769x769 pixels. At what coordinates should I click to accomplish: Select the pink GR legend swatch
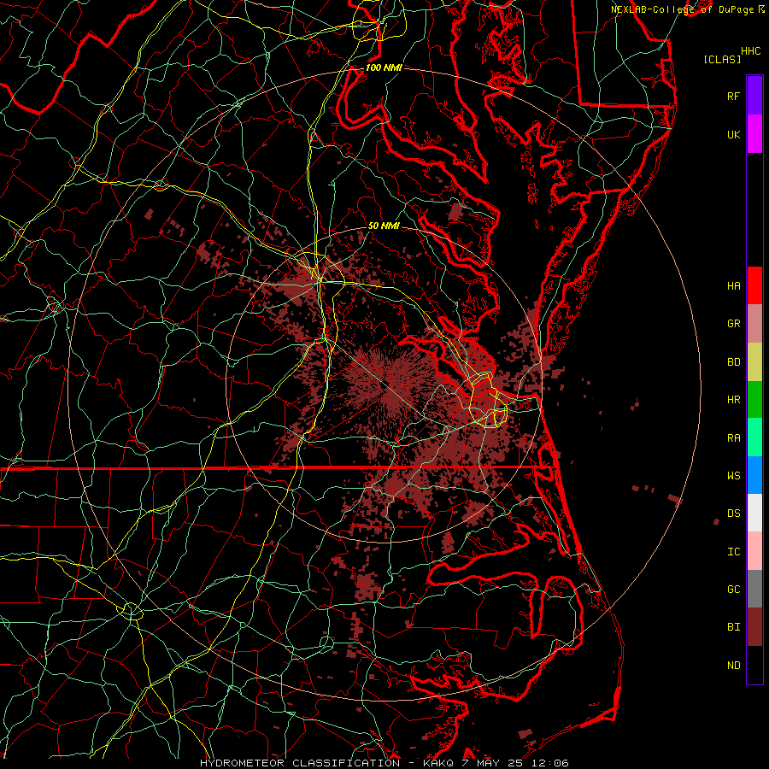point(754,324)
